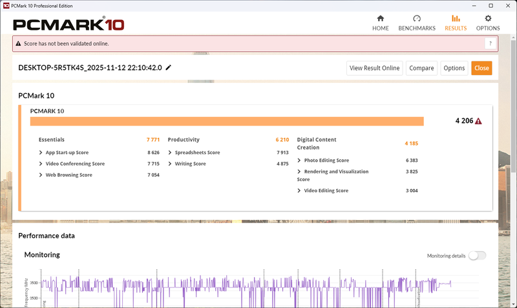Click the question mark help button in warning banner
The image size is (517, 308).
tap(491, 43)
